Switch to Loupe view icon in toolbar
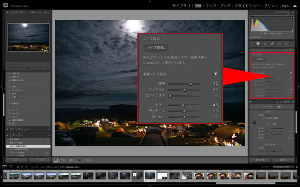The image size is (300, 187). pos(56,160)
